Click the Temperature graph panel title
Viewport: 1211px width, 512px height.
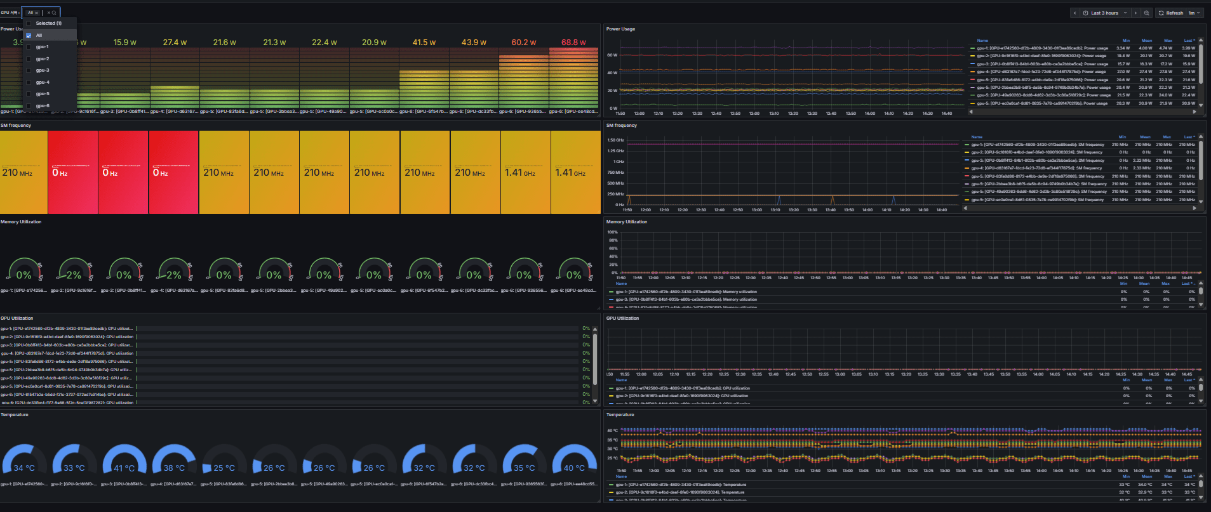tap(620, 415)
